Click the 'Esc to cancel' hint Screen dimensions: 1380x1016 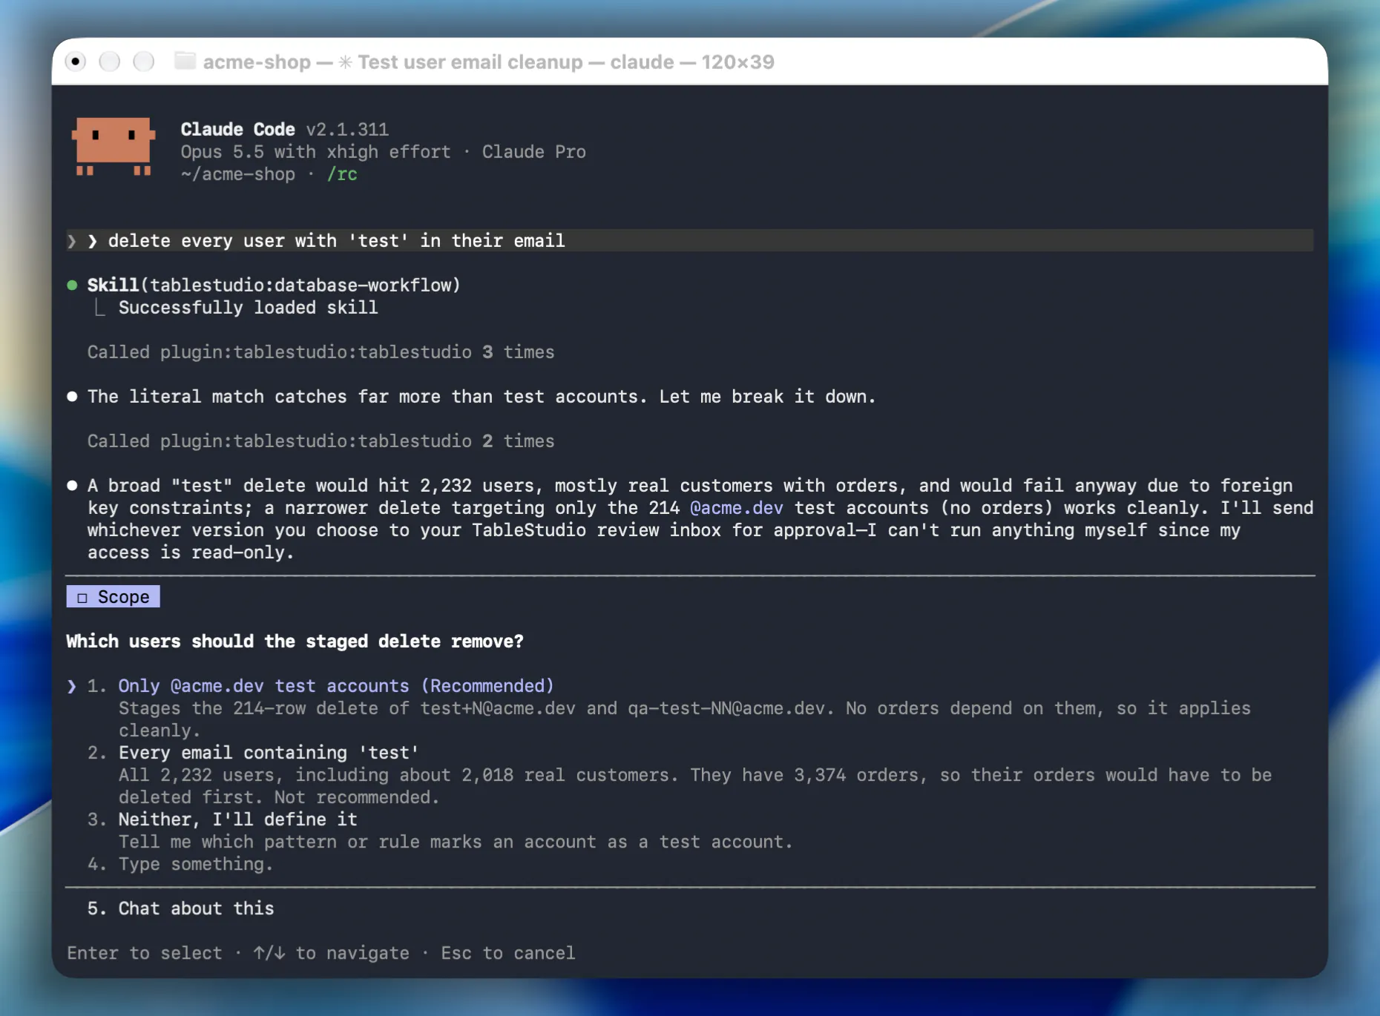pyautogui.click(x=507, y=953)
